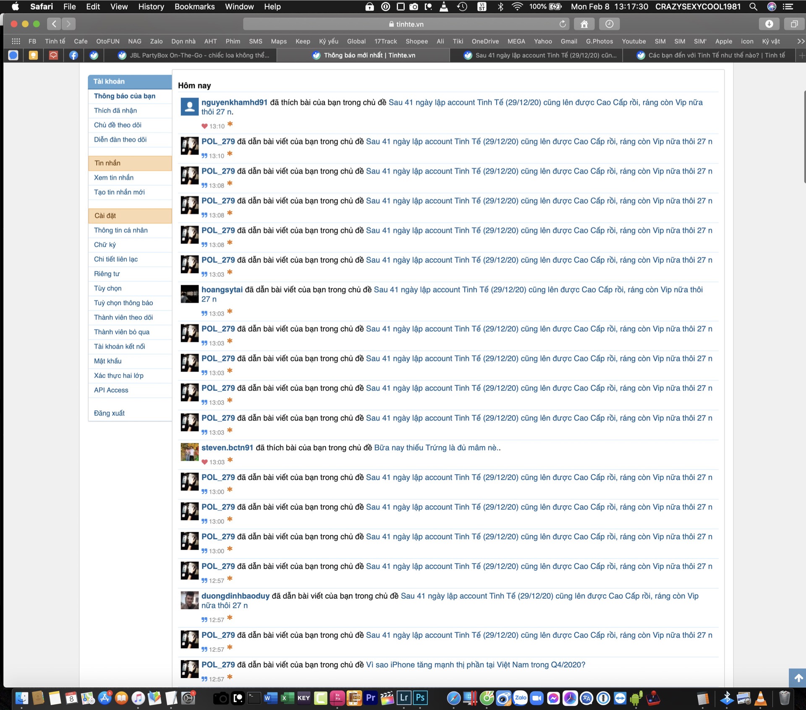This screenshot has height=710, width=806.
Task: Click nguyenkhamhd91's avatar thumbnail
Action: [190, 107]
